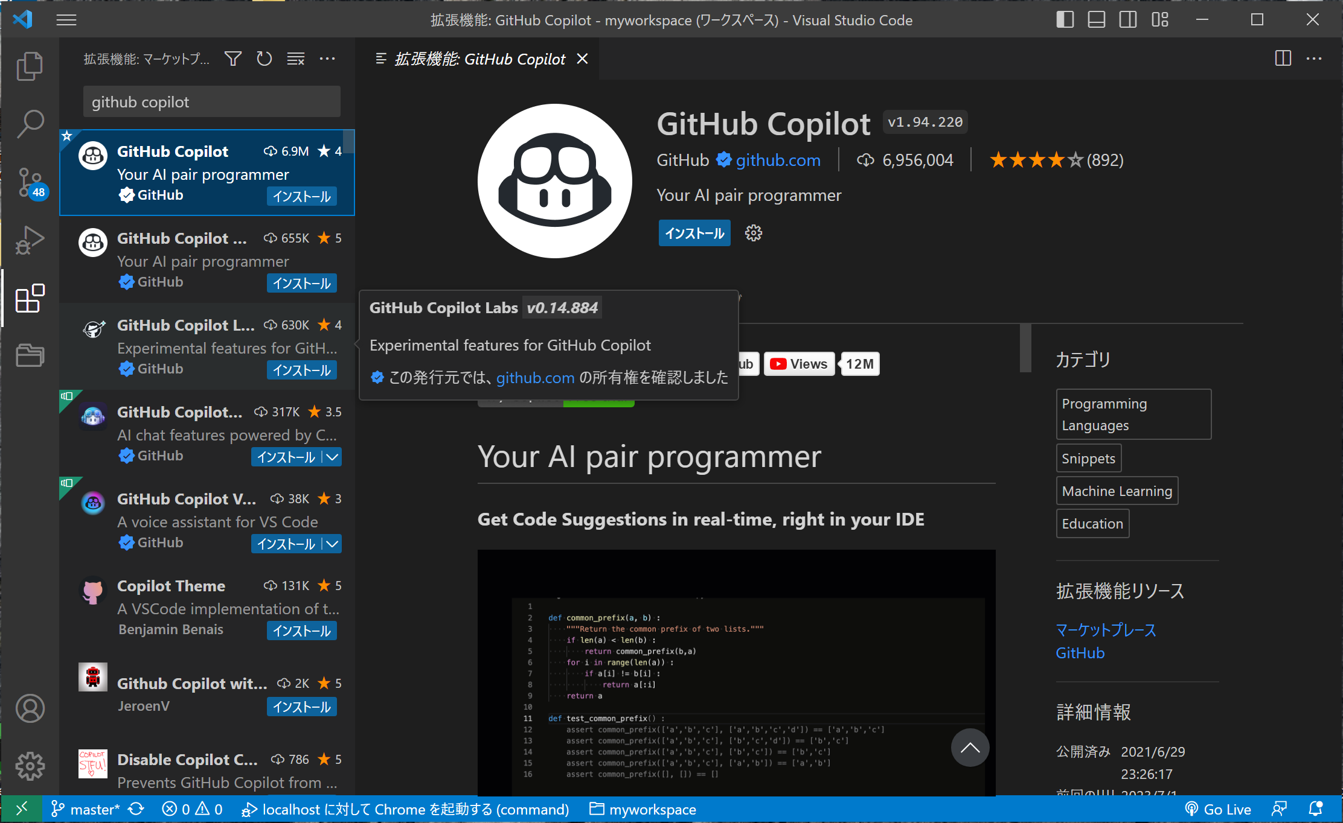Install GitHub Copilot Labs from the list
This screenshot has height=823, width=1343.
coord(302,370)
